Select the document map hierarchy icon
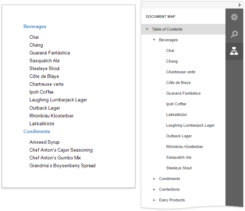The width and height of the screenshot is (245, 211). 234,51
